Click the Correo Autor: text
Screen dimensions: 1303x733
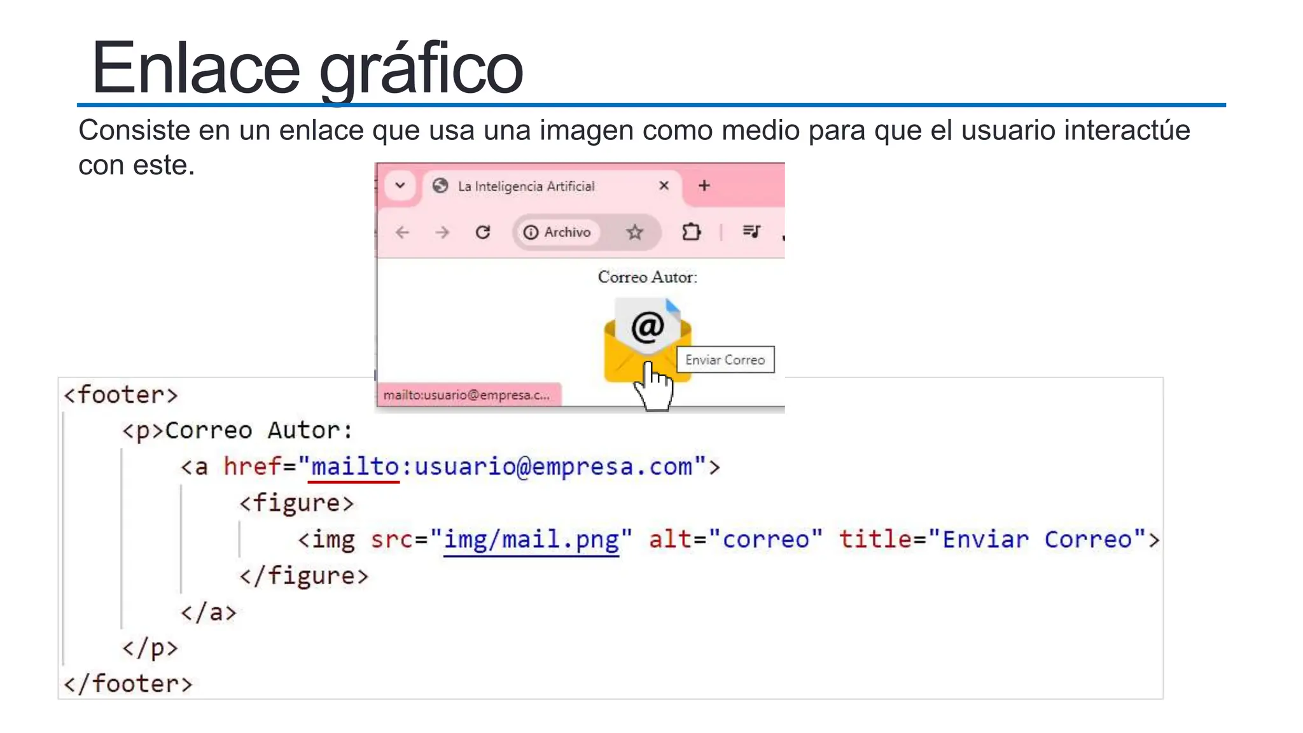pos(648,277)
